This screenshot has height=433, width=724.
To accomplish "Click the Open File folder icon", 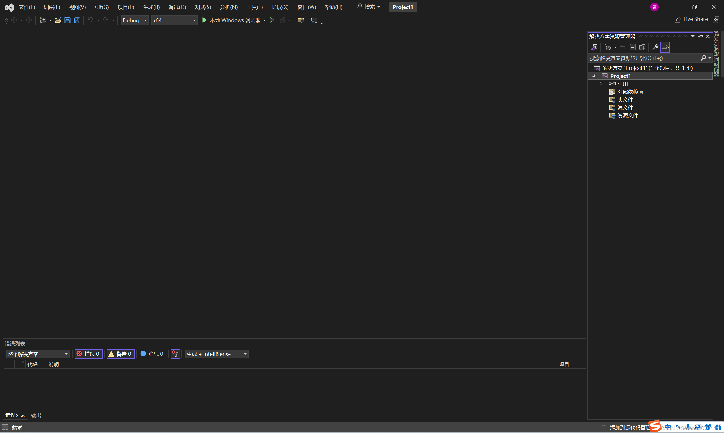I will click(58, 20).
